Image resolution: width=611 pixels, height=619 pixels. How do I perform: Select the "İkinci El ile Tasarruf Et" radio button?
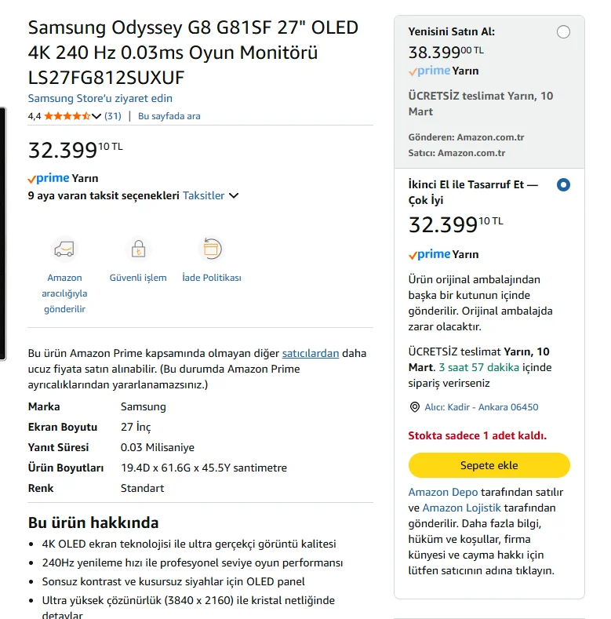563,185
